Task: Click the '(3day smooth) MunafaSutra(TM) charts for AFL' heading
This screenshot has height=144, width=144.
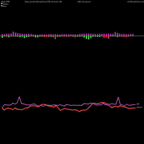Action: (x=43, y=2)
